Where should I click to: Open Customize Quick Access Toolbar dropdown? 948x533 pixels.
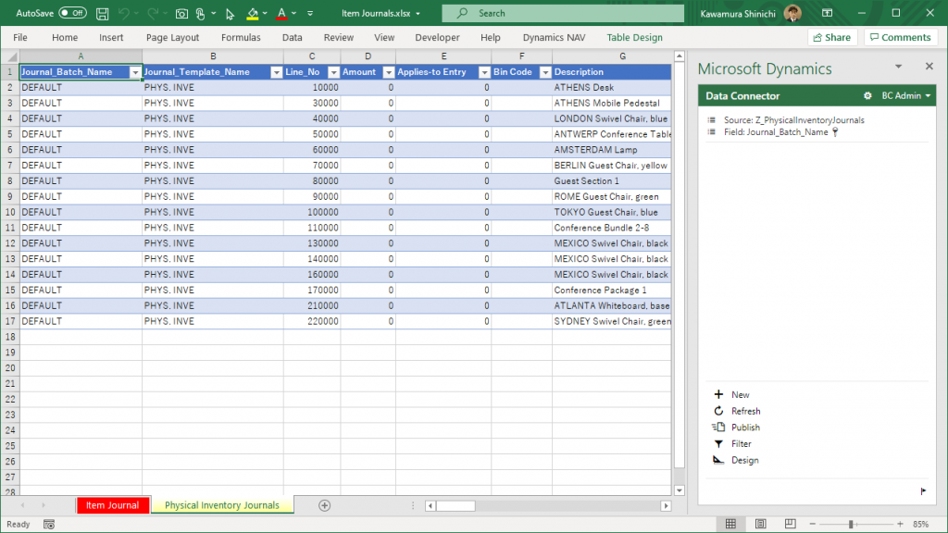[x=310, y=13]
